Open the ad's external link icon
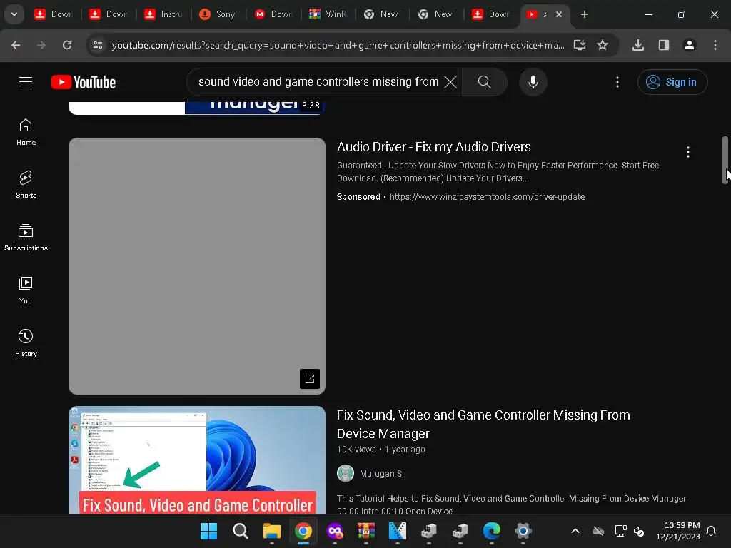731x548 pixels. tap(310, 379)
